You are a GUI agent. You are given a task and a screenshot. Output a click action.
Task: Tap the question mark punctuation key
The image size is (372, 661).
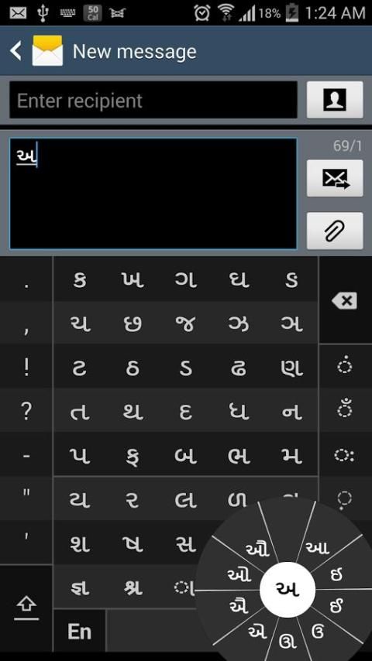coord(26,410)
